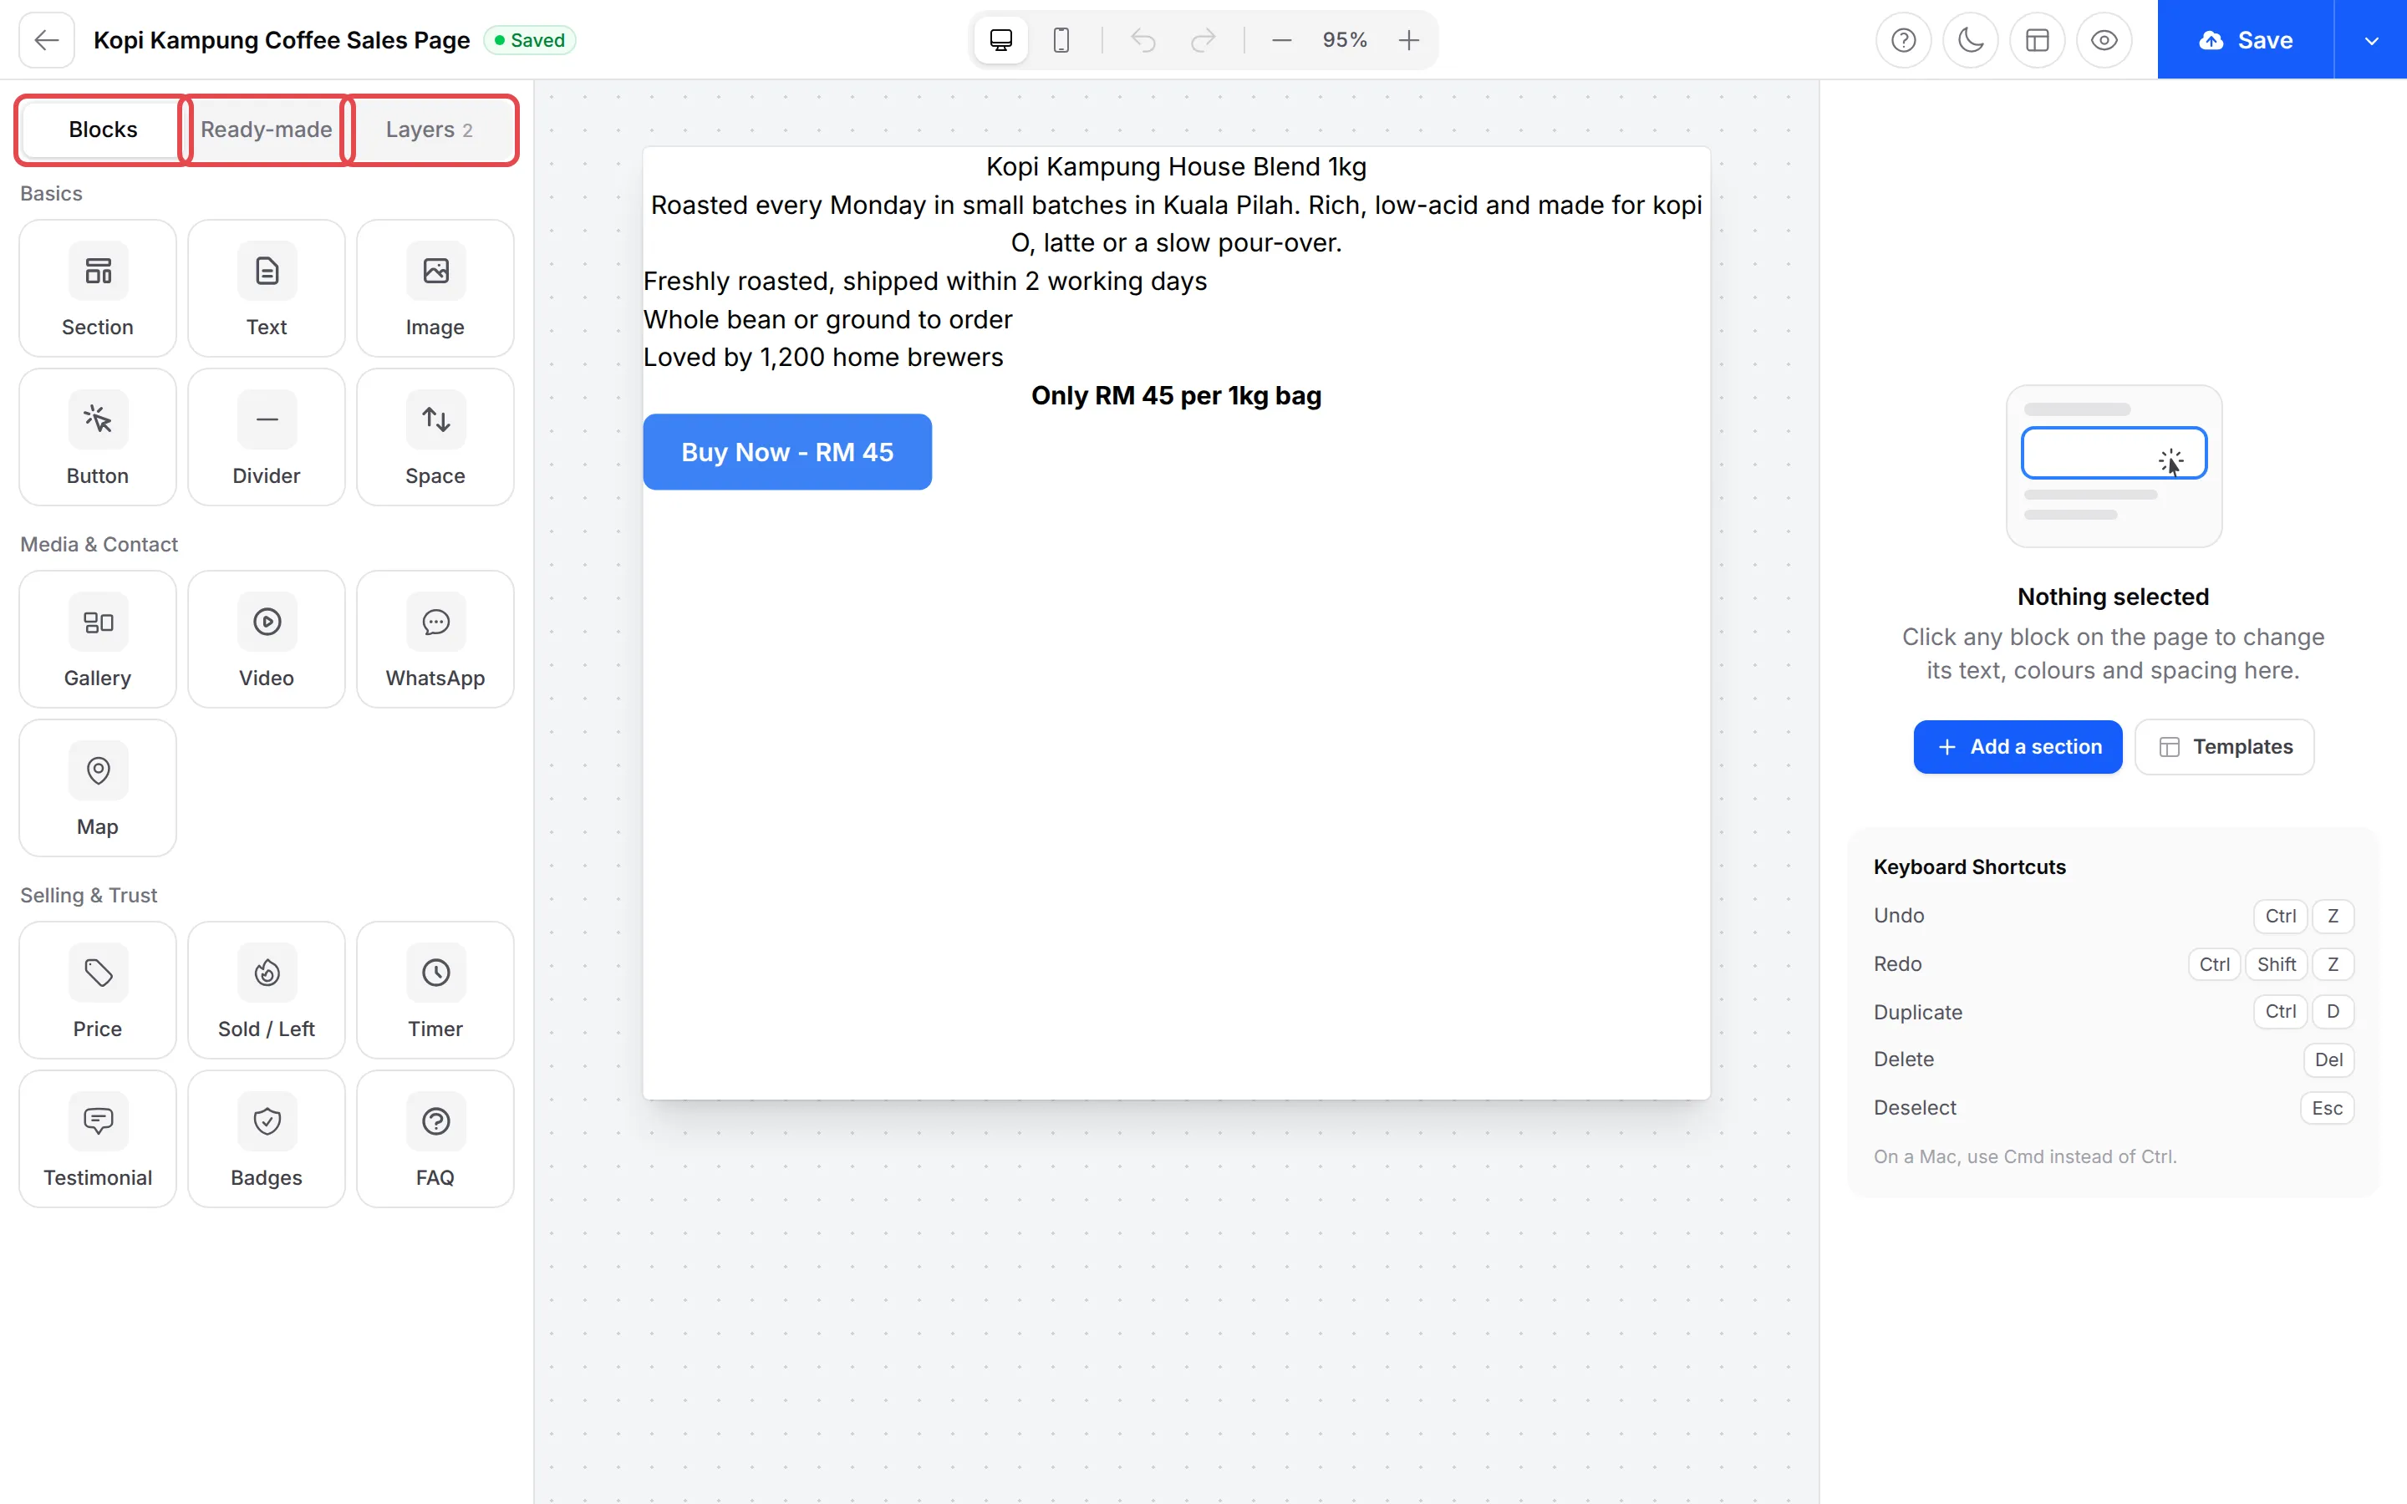
Task: Open the layout panel icon
Action: pyautogui.click(x=2037, y=40)
